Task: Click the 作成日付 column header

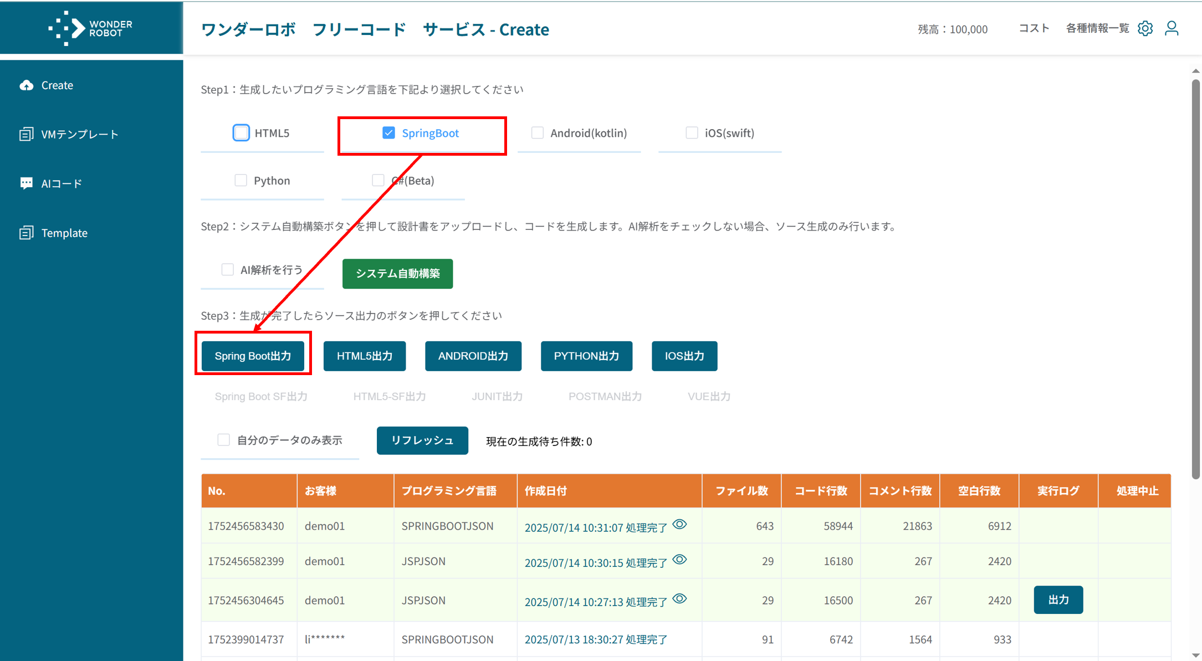Action: 610,491
